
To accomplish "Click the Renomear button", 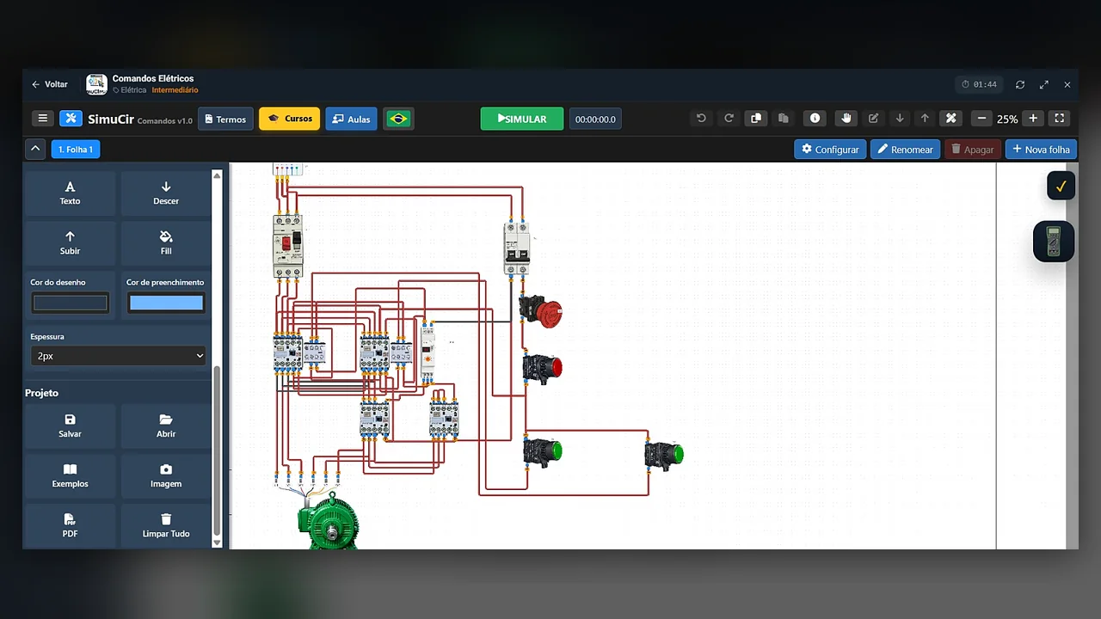I will coord(905,150).
